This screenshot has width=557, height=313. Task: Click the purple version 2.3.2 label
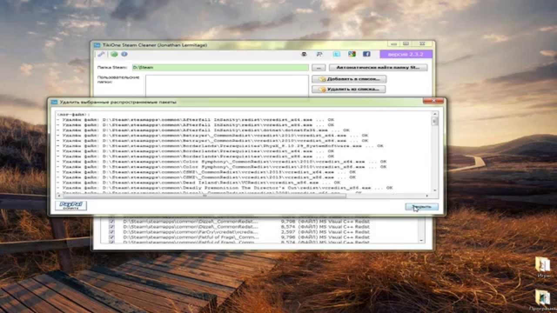pyautogui.click(x=406, y=54)
